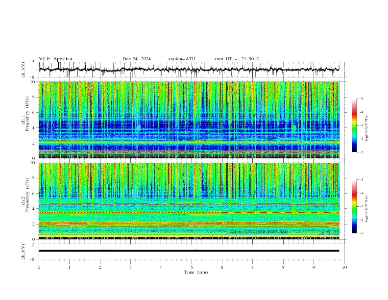Click the time axis tick label '8'
This screenshot has width=388, height=300.
(x=283, y=267)
